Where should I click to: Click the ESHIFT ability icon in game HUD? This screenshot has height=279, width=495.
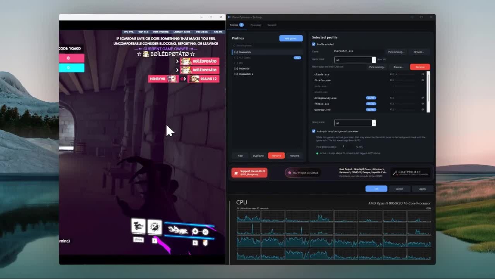tap(138, 226)
